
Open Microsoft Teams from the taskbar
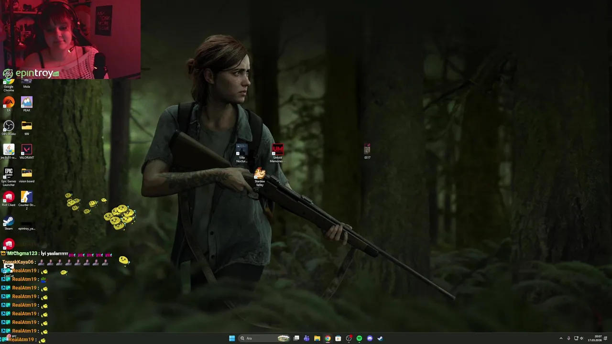pyautogui.click(x=306, y=338)
